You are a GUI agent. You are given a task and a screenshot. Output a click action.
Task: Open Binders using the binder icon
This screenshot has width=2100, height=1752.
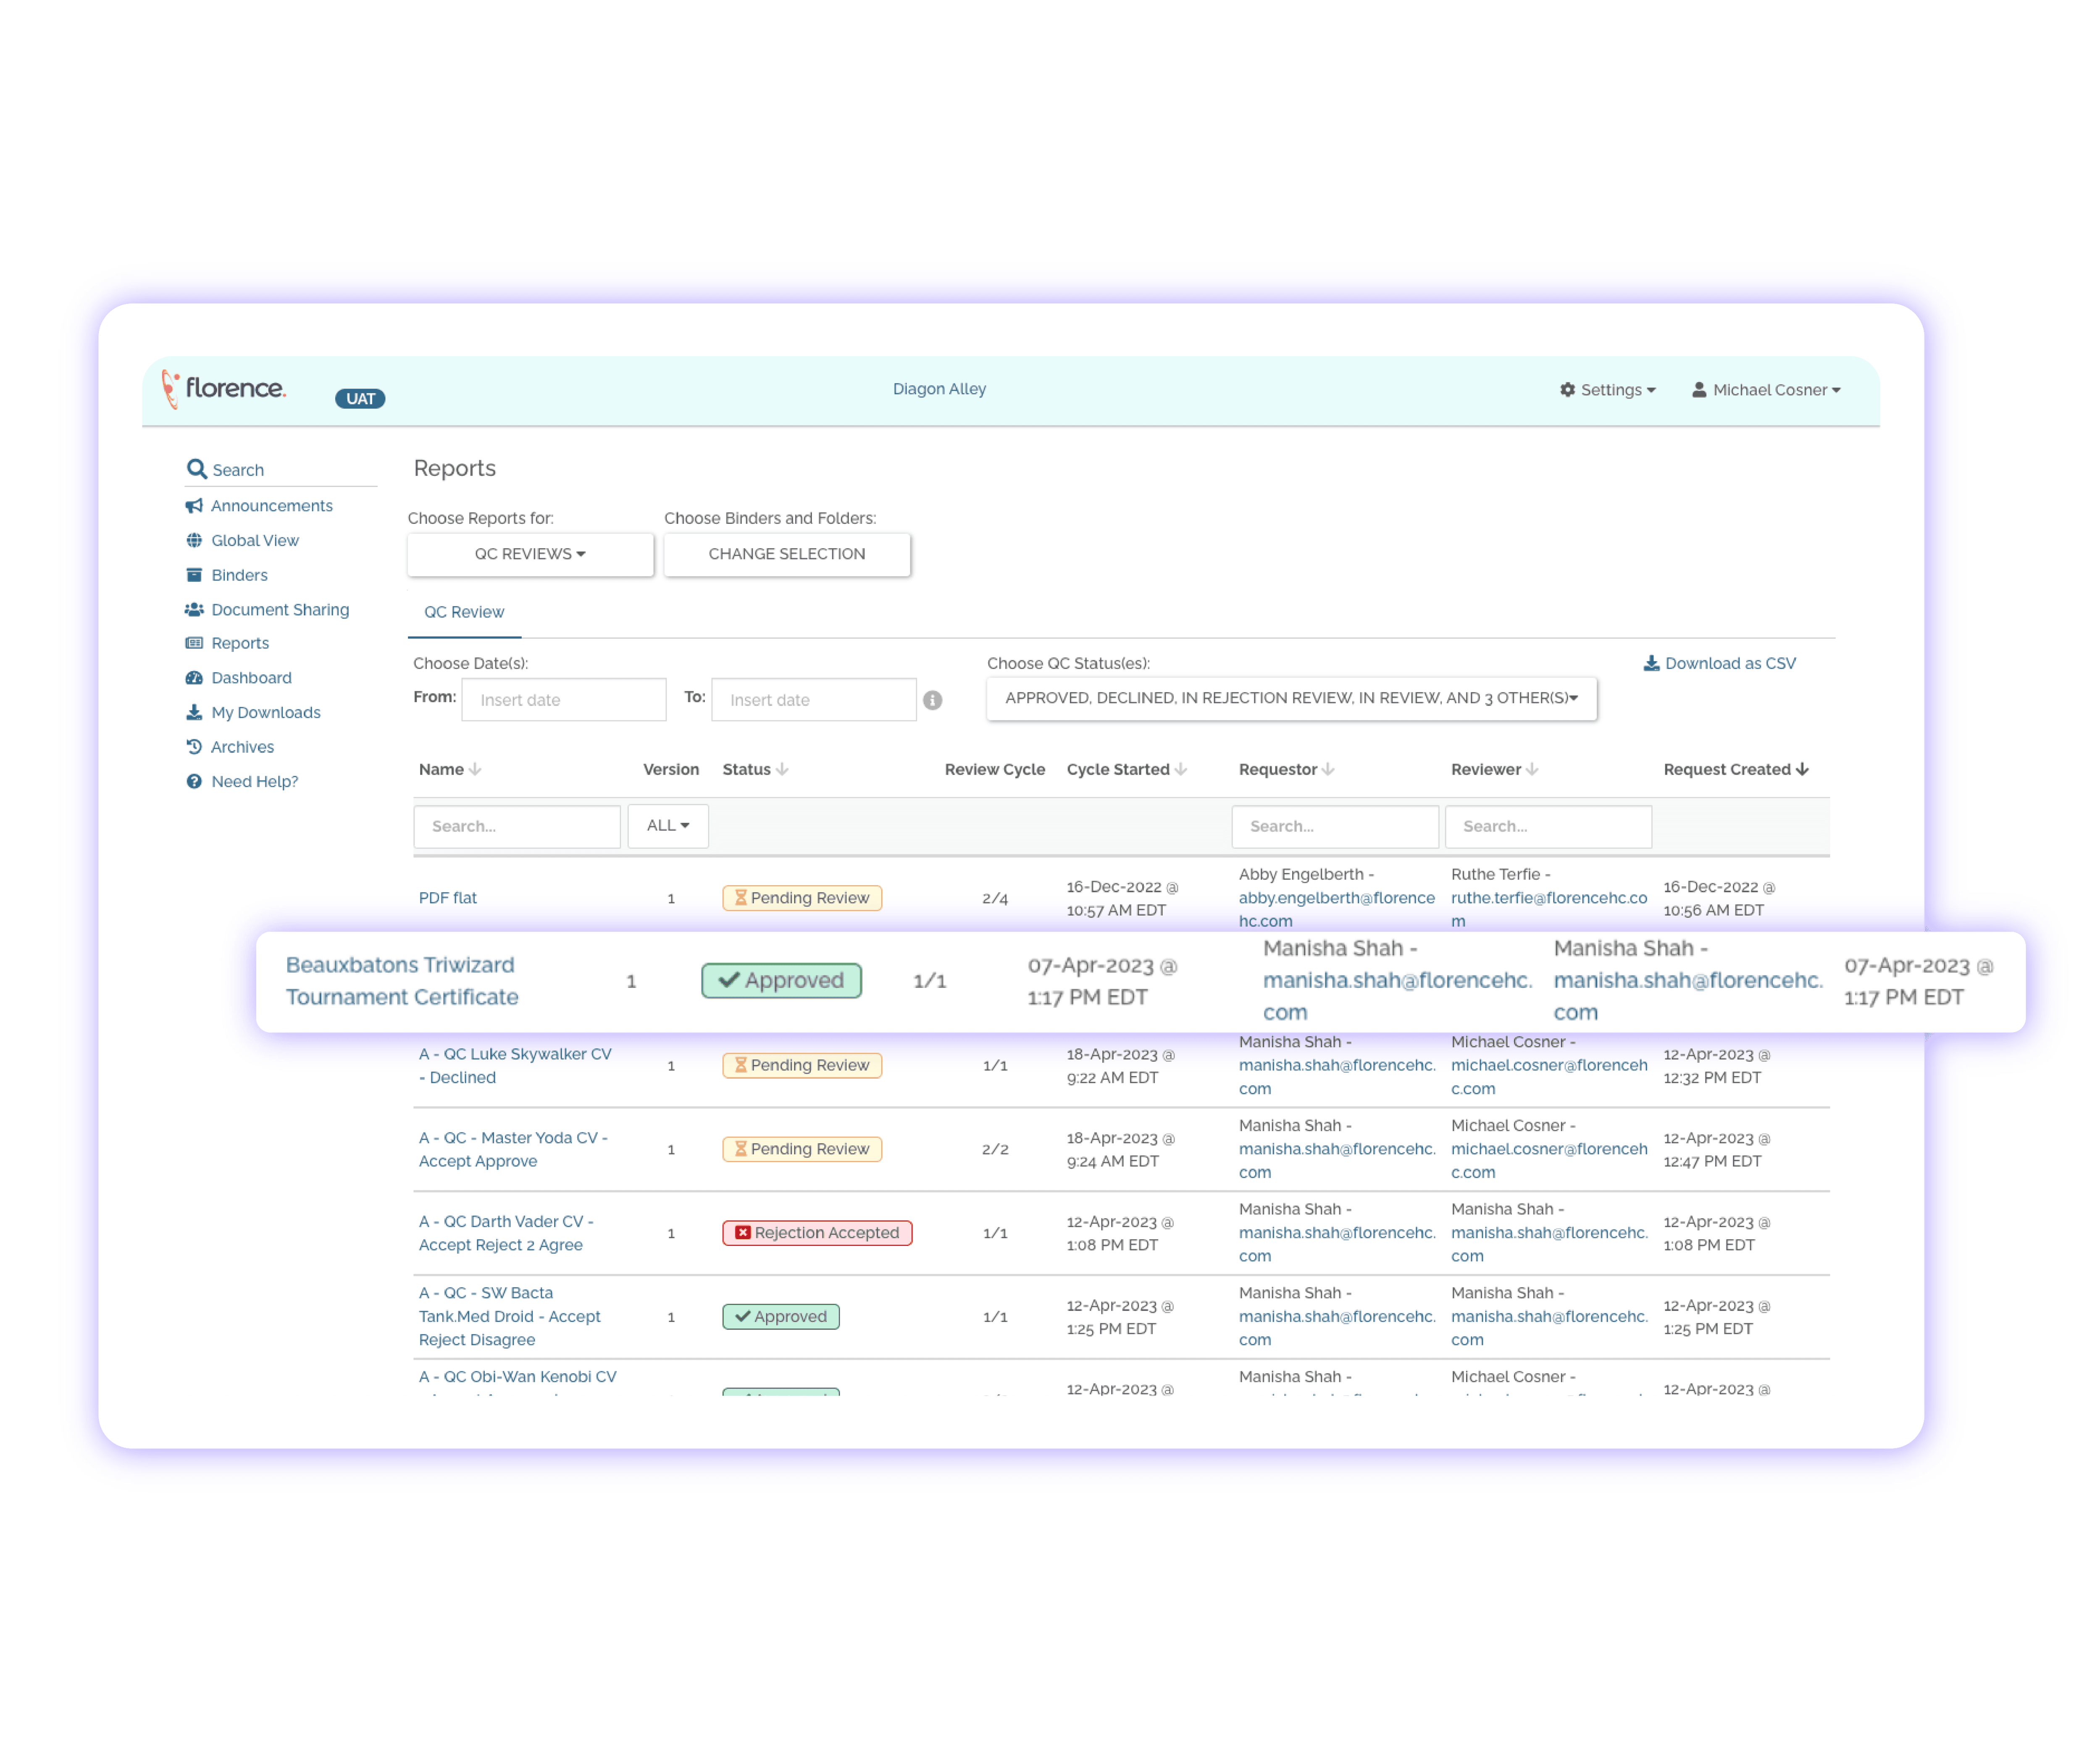(x=194, y=574)
